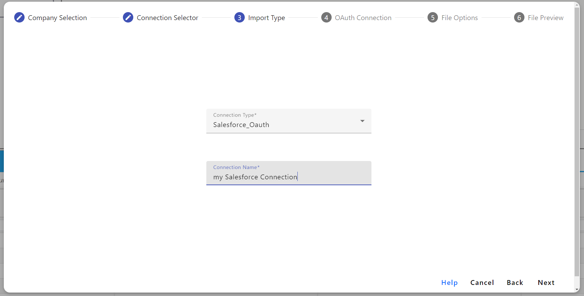This screenshot has width=584, height=296.
Task: Open the File Preview step label
Action: (x=545, y=18)
